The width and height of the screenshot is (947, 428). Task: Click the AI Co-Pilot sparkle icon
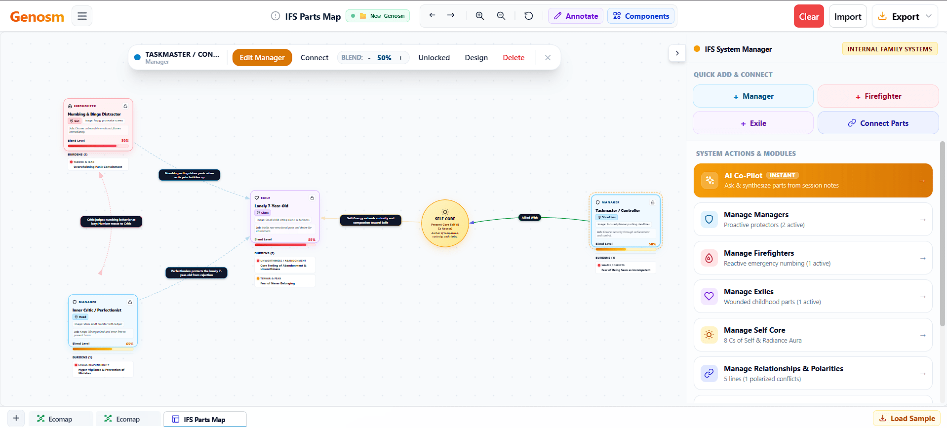[x=710, y=180]
